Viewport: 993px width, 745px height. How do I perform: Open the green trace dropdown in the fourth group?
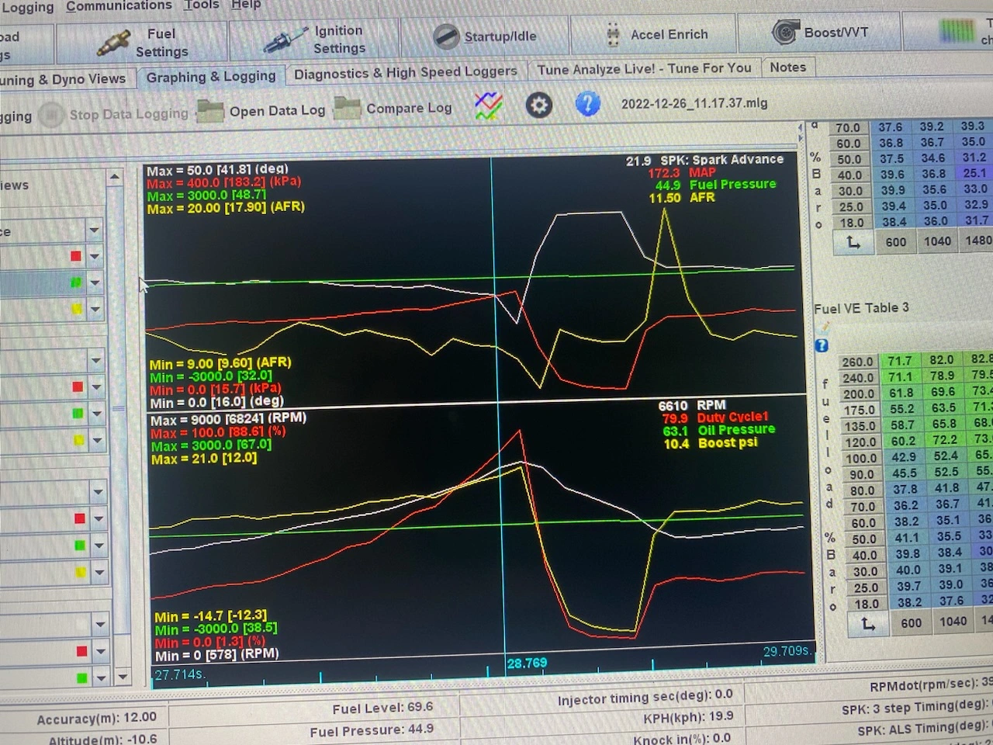(x=101, y=677)
